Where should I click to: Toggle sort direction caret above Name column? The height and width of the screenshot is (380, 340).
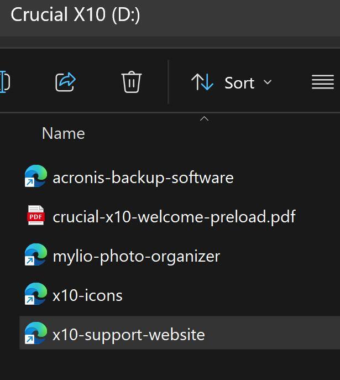(x=204, y=119)
